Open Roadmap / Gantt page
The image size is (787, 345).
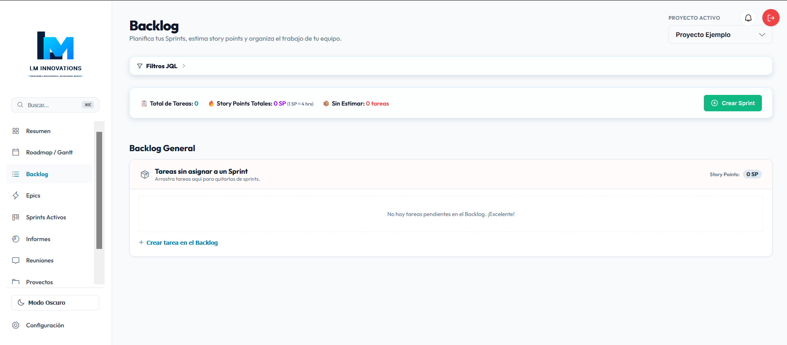point(49,152)
